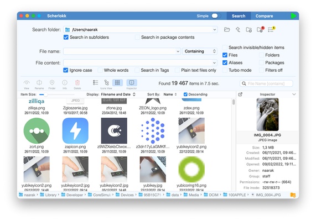The height and width of the screenshot is (221, 316).
Task: Check the Folders checkbox
Action: (261, 55)
